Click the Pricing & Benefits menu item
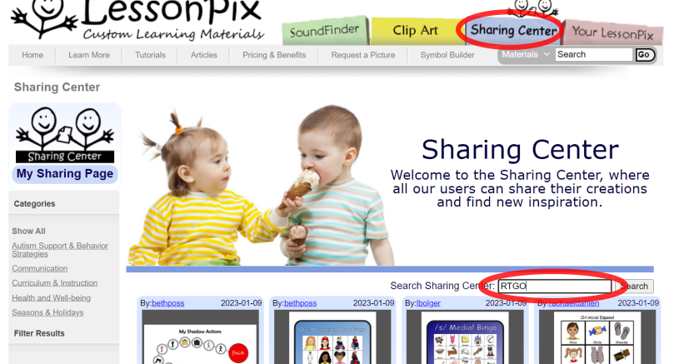The height and width of the screenshot is (364, 679). coord(274,55)
